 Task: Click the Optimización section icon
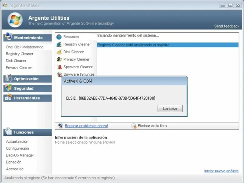point(9,78)
